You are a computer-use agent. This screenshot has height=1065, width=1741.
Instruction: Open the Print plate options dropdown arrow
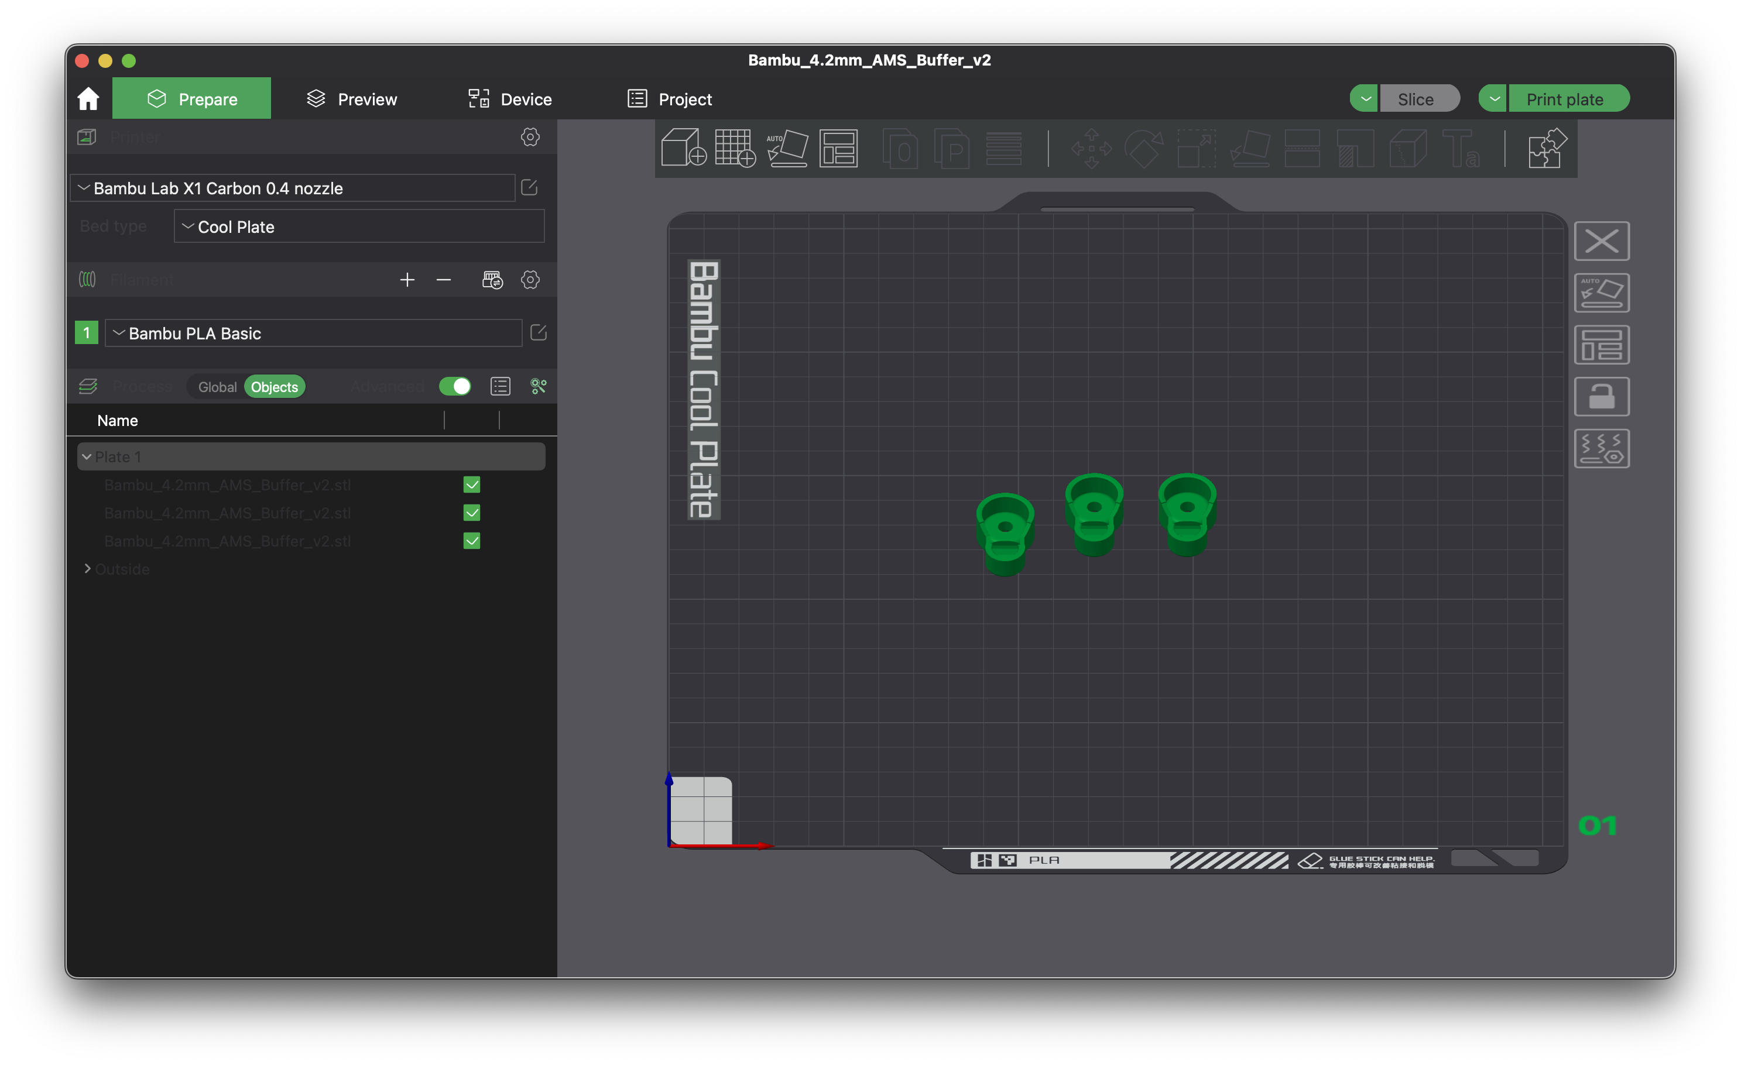coord(1494,99)
